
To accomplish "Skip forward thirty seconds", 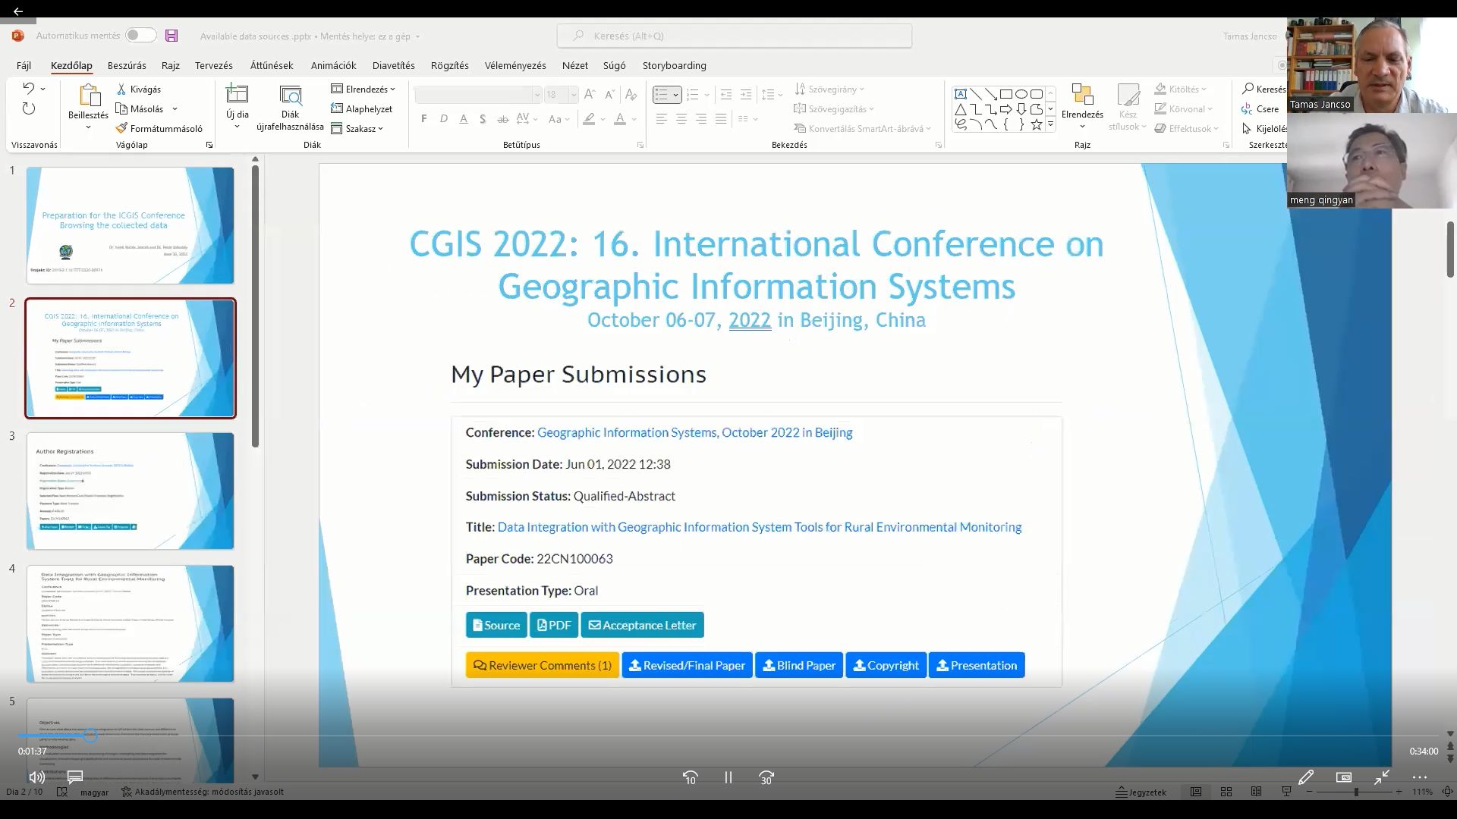I will (x=766, y=777).
